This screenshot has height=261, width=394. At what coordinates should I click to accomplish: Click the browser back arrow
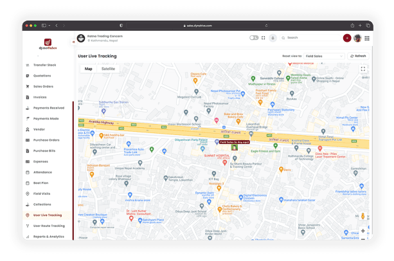point(57,25)
